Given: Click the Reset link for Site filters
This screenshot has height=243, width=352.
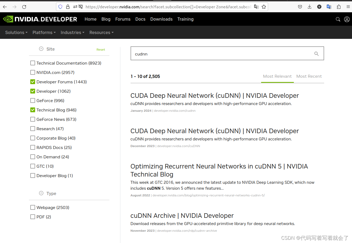Looking at the screenshot, I should tap(101, 50).
